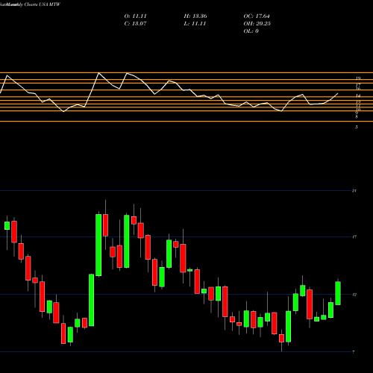Screen dimensions: 373x373
Task: Click the '19' label on upper line chart axis
Action: click(358, 78)
